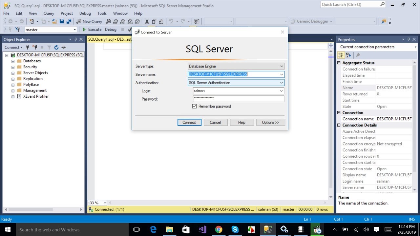This screenshot has height=236, width=420.
Task: Open the Server name dropdown arrow
Action: pos(281,74)
